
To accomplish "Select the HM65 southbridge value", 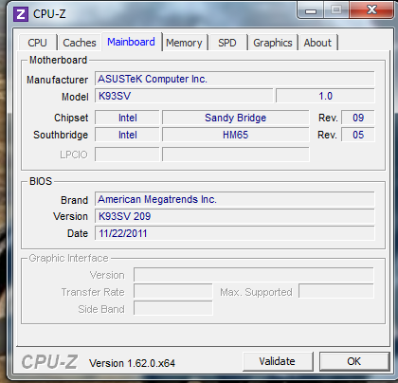I will [236, 135].
